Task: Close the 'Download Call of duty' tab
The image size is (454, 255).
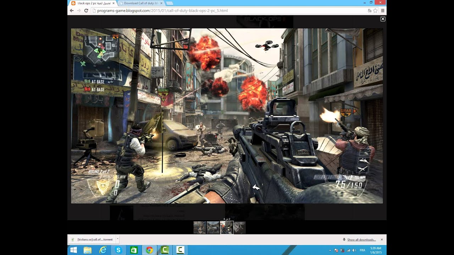Action: (161, 3)
